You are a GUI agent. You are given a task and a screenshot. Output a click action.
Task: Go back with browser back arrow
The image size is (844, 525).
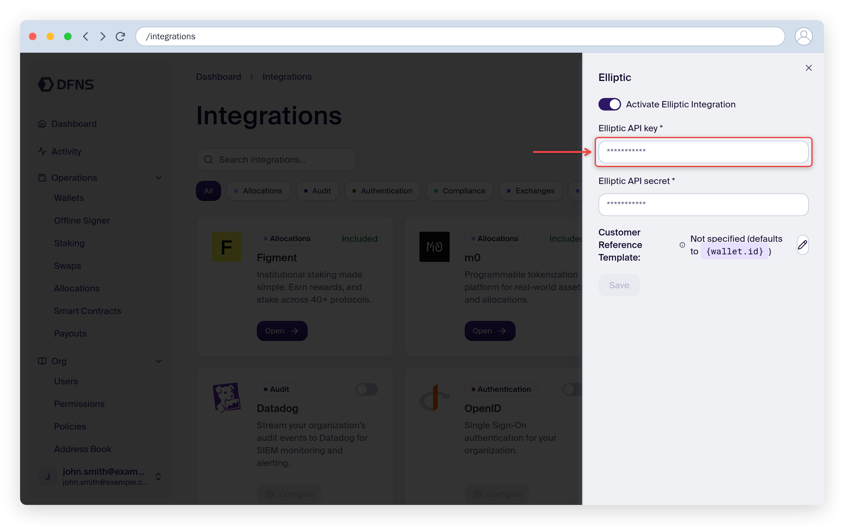pyautogui.click(x=85, y=36)
